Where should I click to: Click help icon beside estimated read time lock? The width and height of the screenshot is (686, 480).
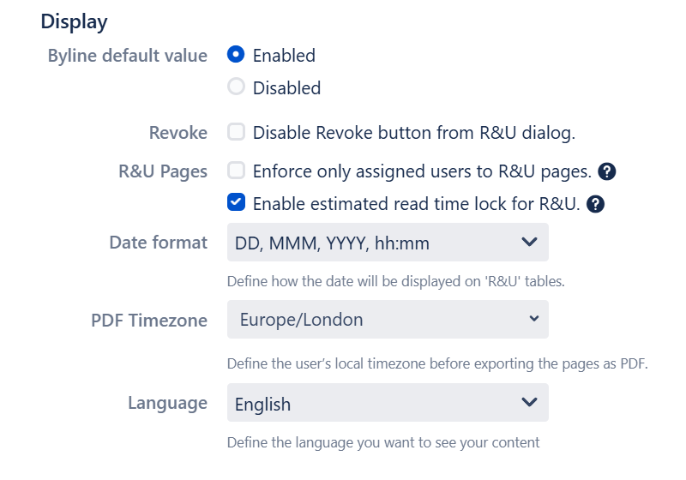coord(597,204)
